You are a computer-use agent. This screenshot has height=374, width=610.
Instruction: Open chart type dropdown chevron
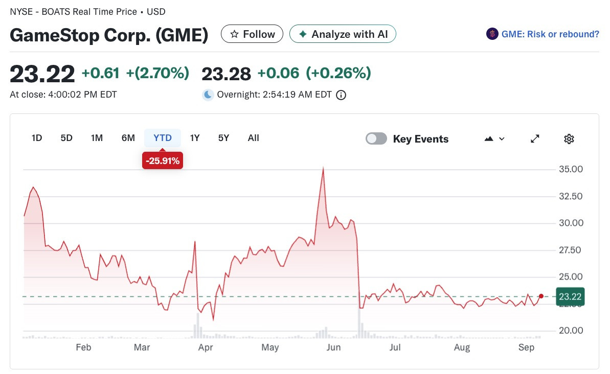click(502, 139)
